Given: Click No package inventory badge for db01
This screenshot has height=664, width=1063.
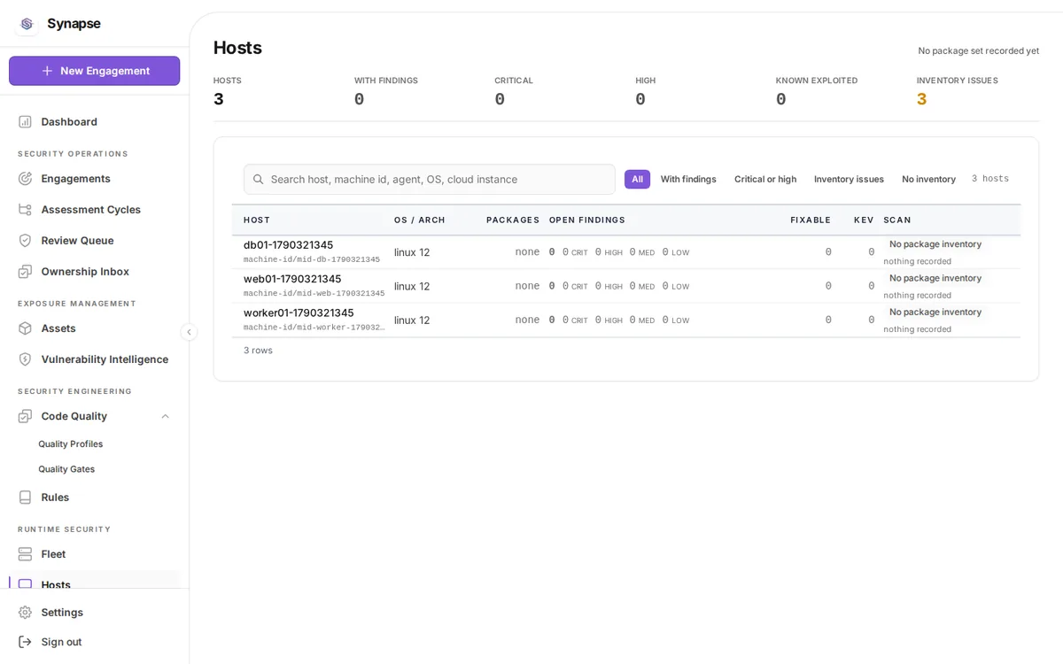Looking at the screenshot, I should pyautogui.click(x=935, y=244).
